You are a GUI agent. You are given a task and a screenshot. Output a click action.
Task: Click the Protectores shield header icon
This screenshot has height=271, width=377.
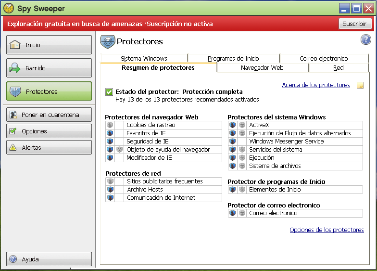click(x=108, y=41)
